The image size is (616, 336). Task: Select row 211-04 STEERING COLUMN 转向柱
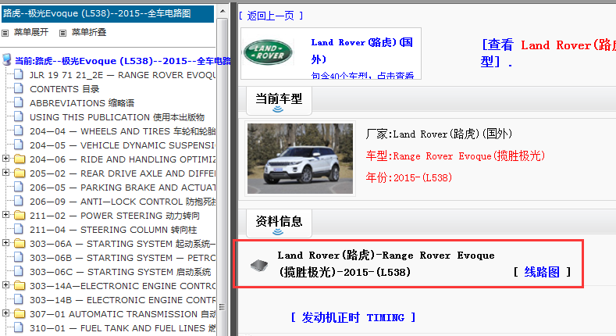(x=113, y=230)
